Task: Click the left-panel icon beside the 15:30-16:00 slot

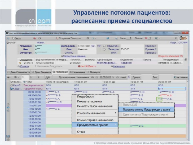Action: tap(8, 137)
